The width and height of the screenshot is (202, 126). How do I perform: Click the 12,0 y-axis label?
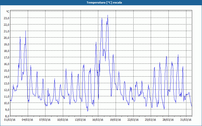click(x=7, y=90)
